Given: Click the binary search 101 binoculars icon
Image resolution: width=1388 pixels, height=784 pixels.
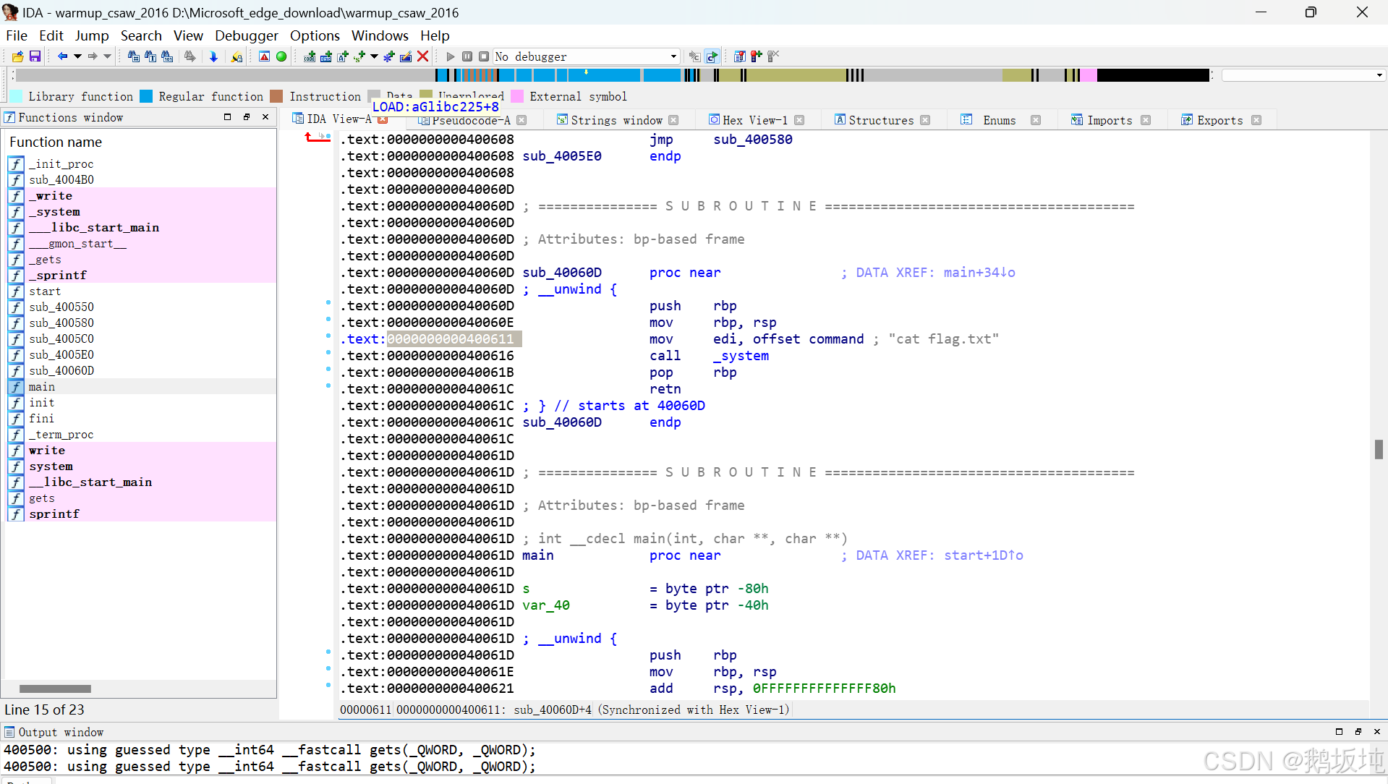Looking at the screenshot, I should tap(166, 56).
